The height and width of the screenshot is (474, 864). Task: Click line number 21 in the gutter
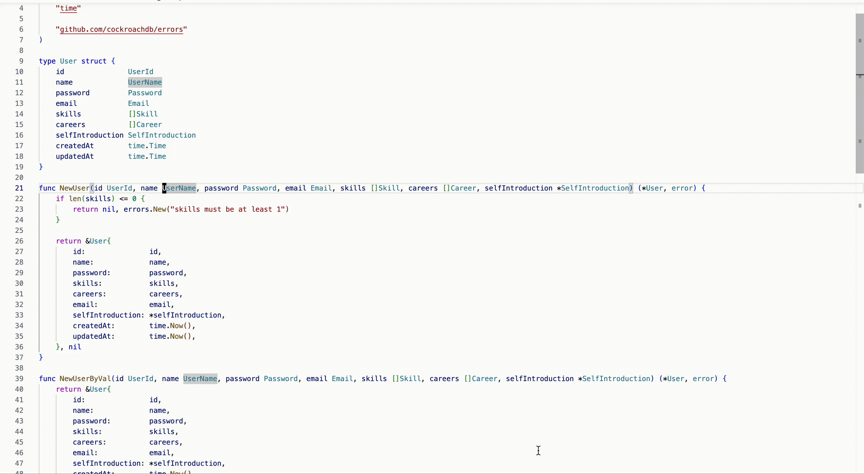[19, 188]
